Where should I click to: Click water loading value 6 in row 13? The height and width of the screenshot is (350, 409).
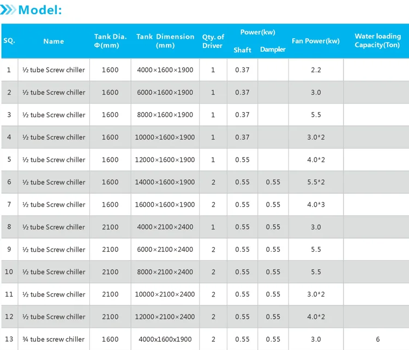point(377,339)
